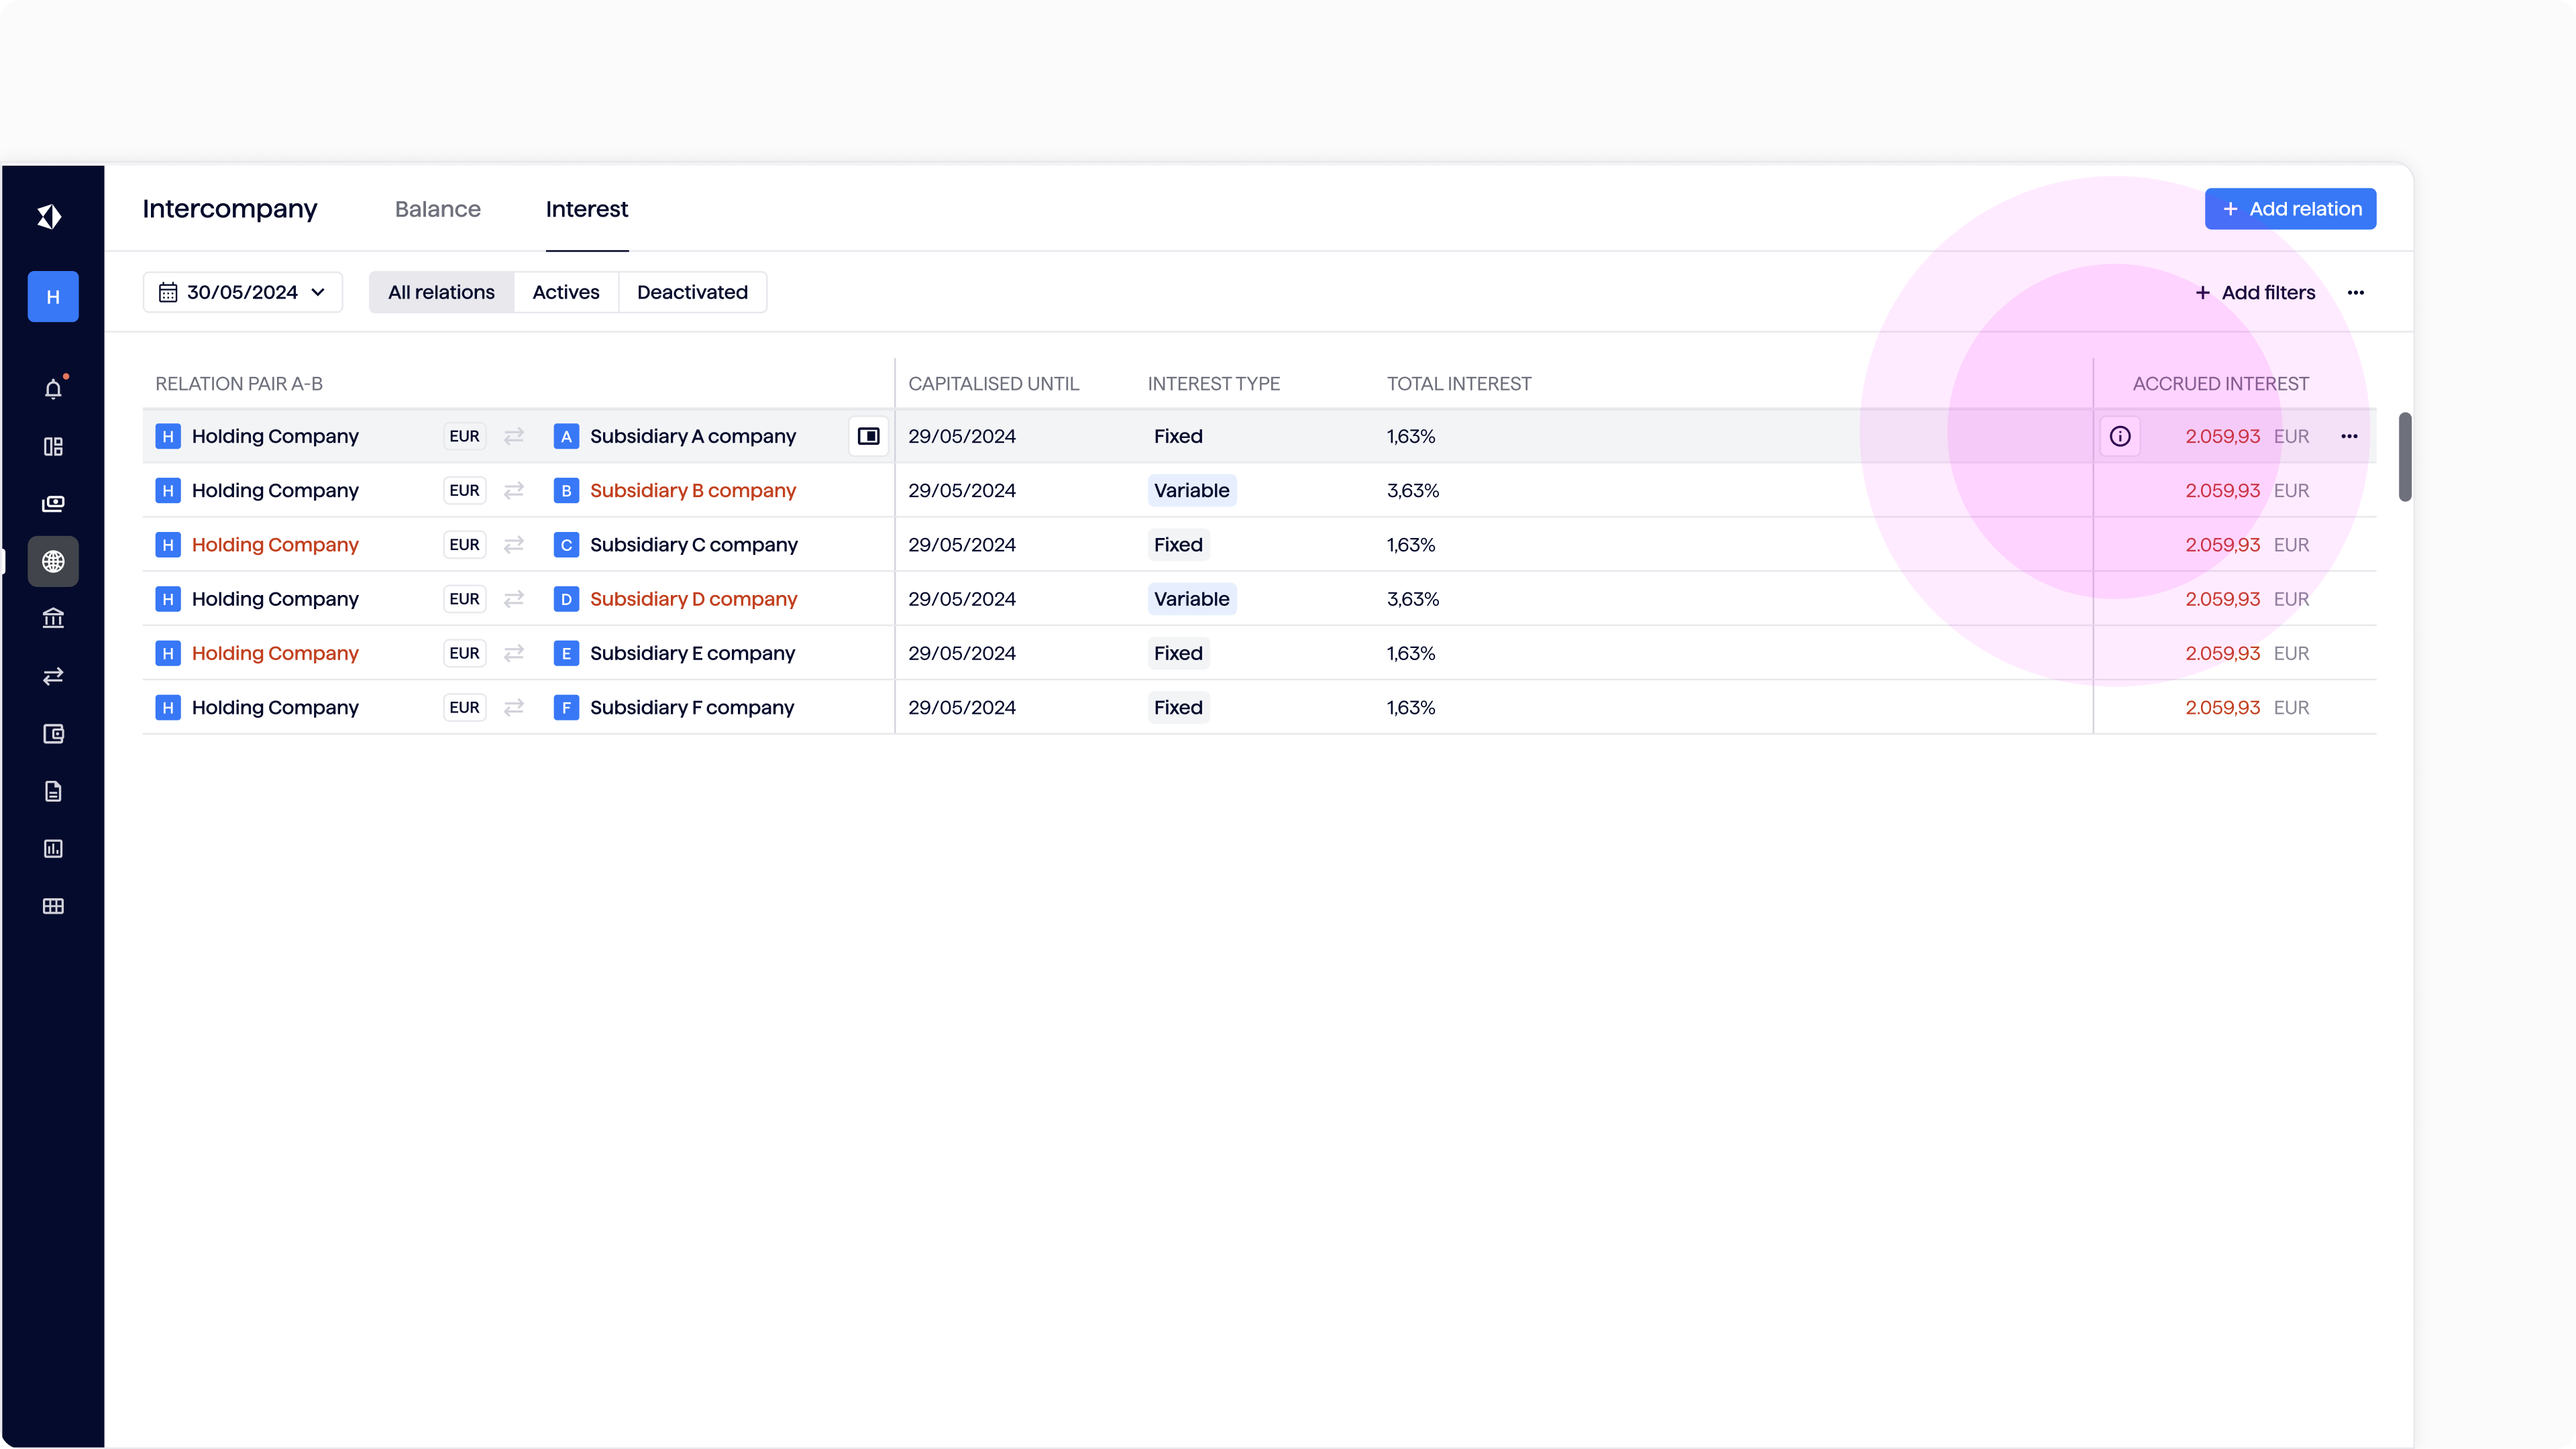Click 1,63% in Subsidiary E row
Image resolution: width=2576 pixels, height=1449 pixels.
[x=1411, y=653]
